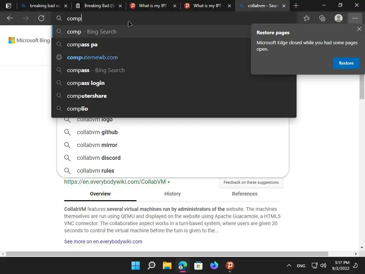Expand the dropdown arrow beside the everybodywiki URL

pyautogui.click(x=169, y=182)
